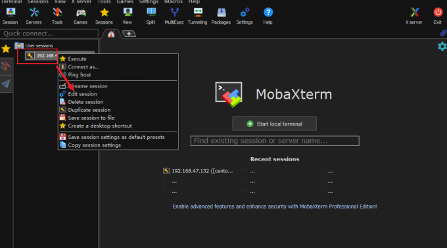Choose Execute in the context menu
Image resolution: width=447 pixels, height=248 pixels.
click(118, 59)
